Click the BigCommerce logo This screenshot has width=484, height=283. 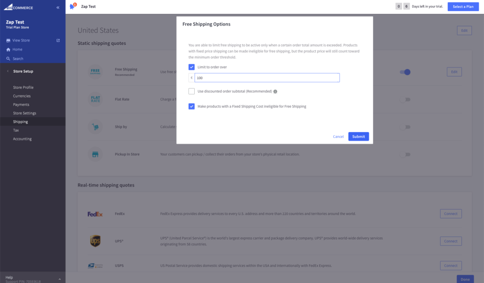pyautogui.click(x=19, y=7)
